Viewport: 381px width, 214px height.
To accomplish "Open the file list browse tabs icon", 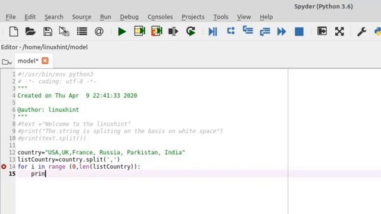I will point(82,32).
